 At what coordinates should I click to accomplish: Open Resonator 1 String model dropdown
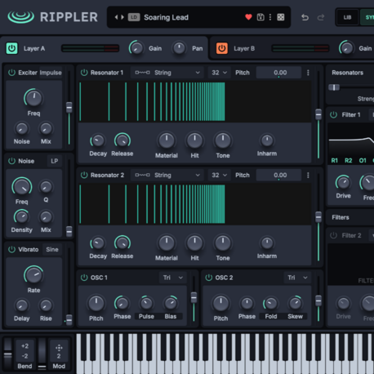click(167, 73)
